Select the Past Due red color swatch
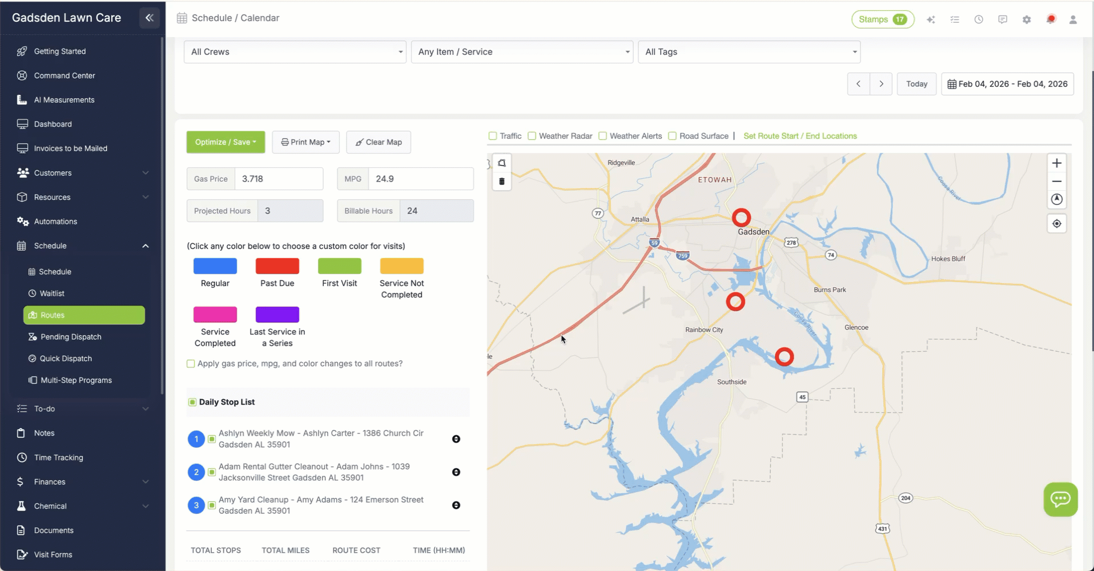 coord(277,266)
